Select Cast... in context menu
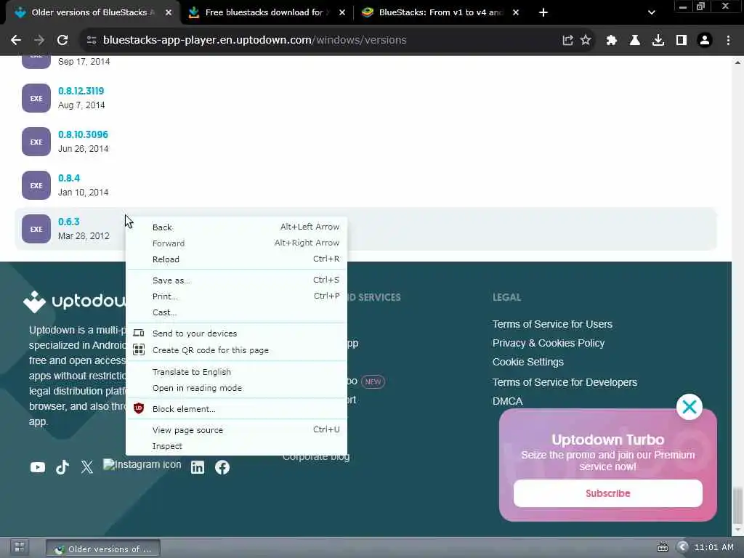Viewport: 744px width, 558px height. pyautogui.click(x=236, y=312)
